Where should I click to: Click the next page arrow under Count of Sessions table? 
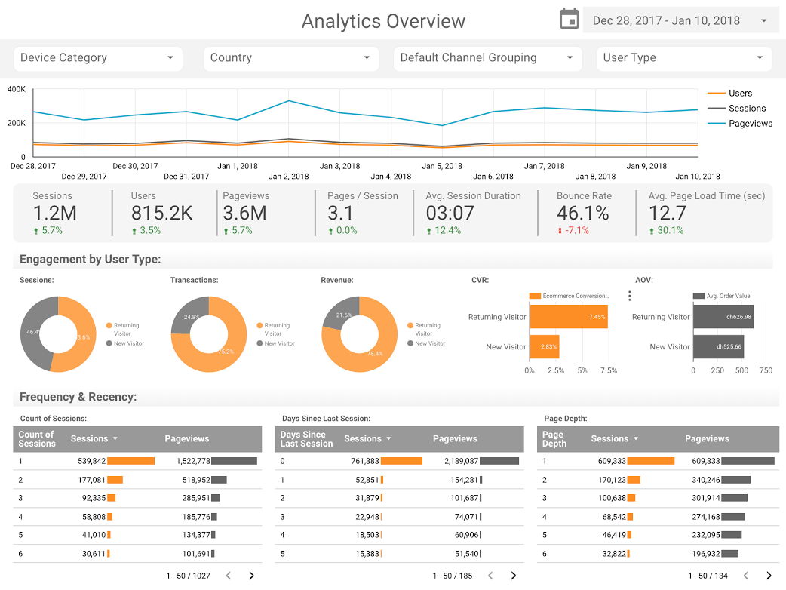[251, 575]
